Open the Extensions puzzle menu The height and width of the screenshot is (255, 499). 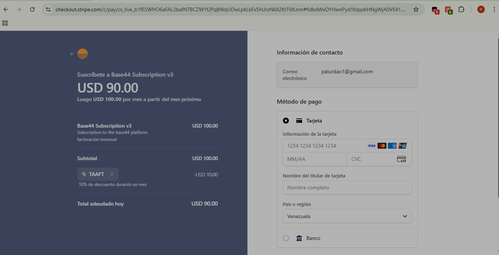(x=461, y=9)
